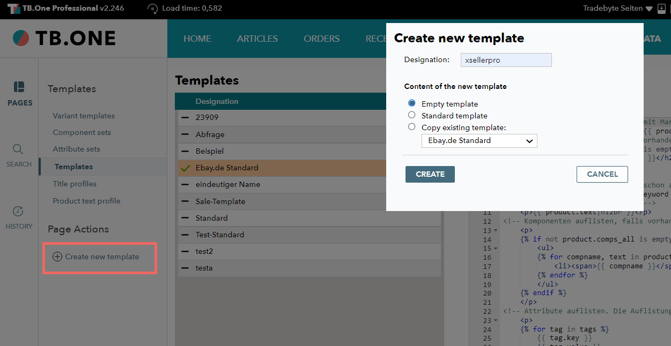Select the Empty template radio button
The width and height of the screenshot is (671, 346).
(411, 103)
